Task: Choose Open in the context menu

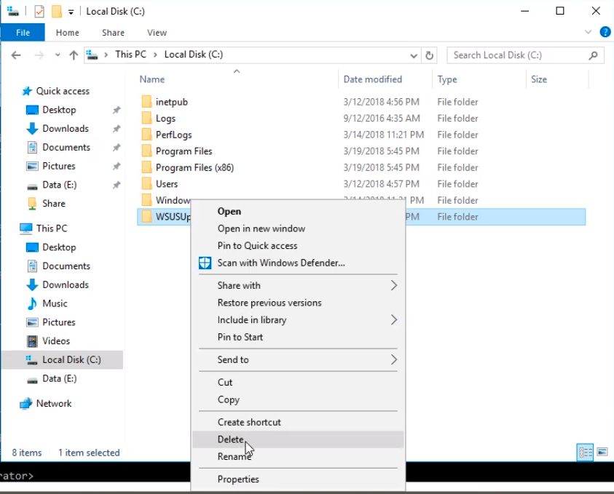Action: [298, 212]
